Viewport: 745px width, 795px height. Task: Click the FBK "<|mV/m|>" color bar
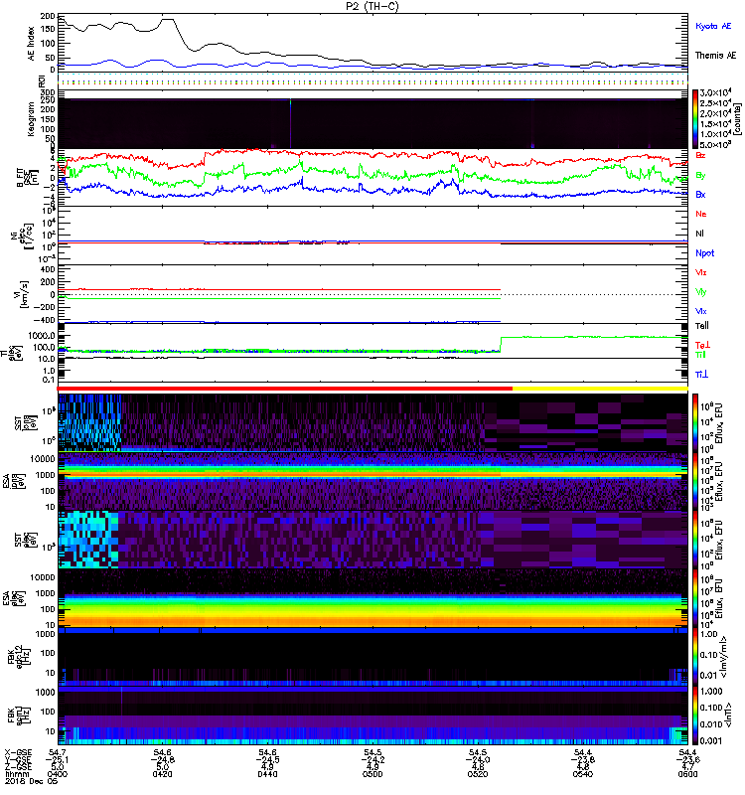point(695,657)
